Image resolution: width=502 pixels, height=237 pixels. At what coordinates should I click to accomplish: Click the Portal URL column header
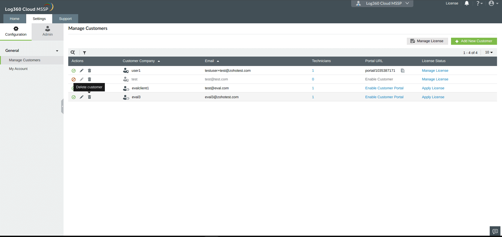[374, 61]
